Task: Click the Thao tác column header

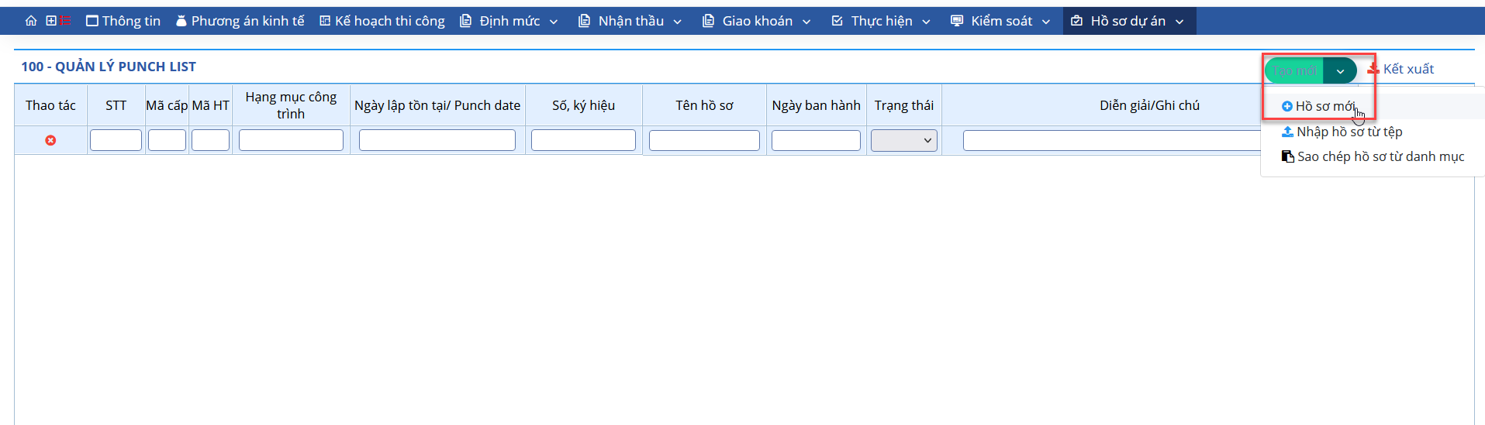Action: coord(50,105)
